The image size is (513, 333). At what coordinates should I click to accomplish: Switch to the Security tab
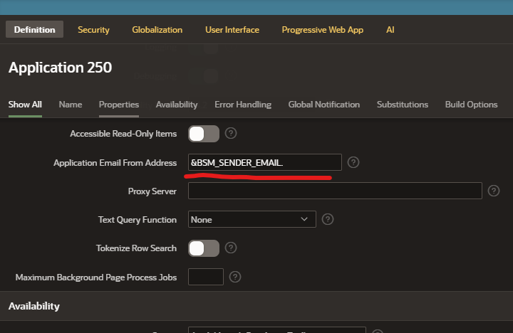(93, 30)
